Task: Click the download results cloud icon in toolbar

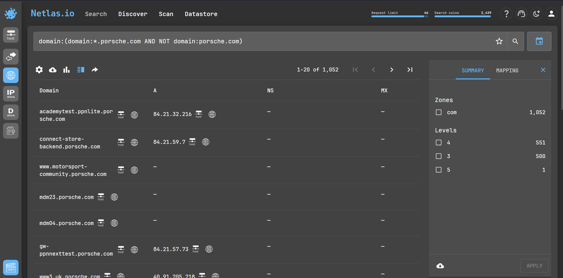Action: point(53,70)
